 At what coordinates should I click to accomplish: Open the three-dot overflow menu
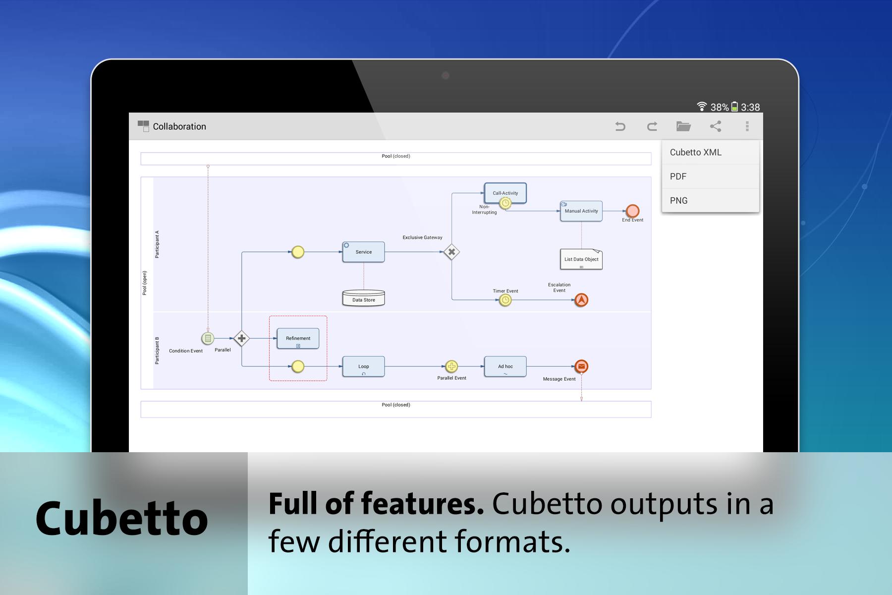tap(747, 126)
